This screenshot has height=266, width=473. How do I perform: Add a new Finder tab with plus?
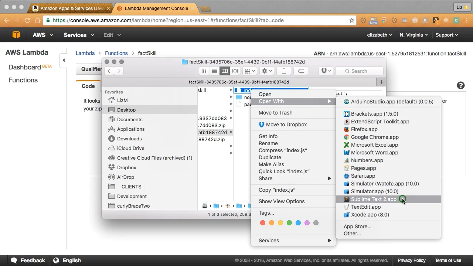pos(381,82)
